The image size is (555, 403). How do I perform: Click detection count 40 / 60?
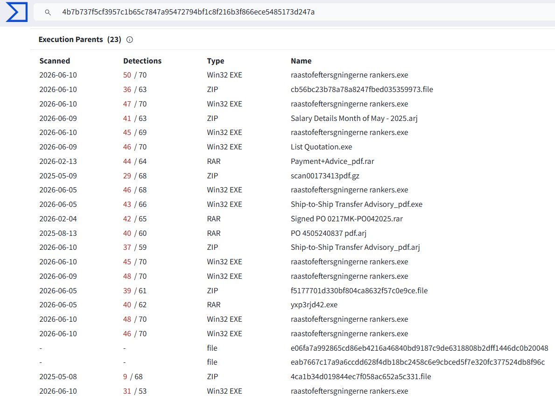[x=135, y=233]
